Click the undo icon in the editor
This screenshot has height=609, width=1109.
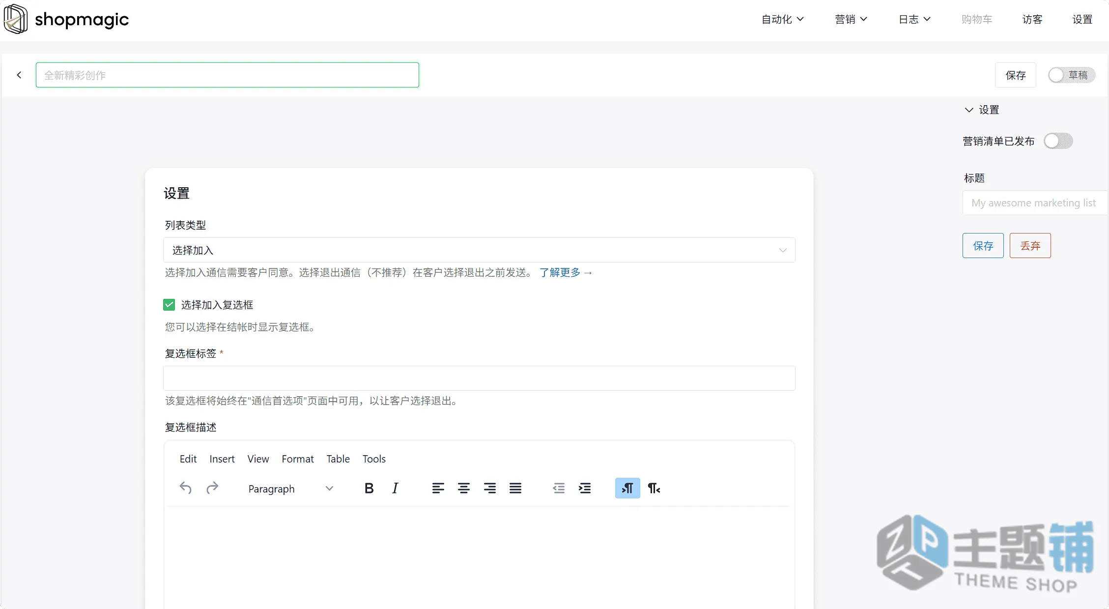tap(185, 488)
